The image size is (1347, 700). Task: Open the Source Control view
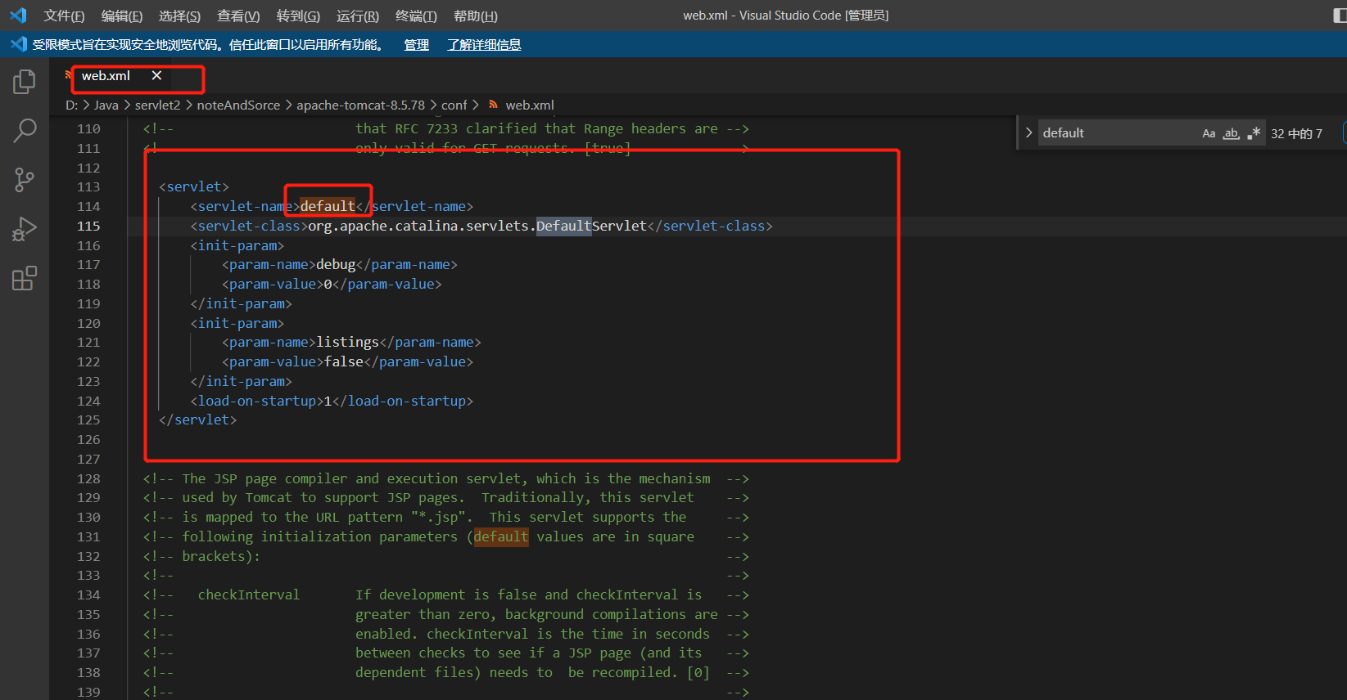(25, 180)
